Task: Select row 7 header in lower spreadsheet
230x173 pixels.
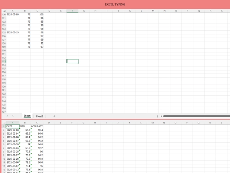Action: pyautogui.click(x=4, y=148)
